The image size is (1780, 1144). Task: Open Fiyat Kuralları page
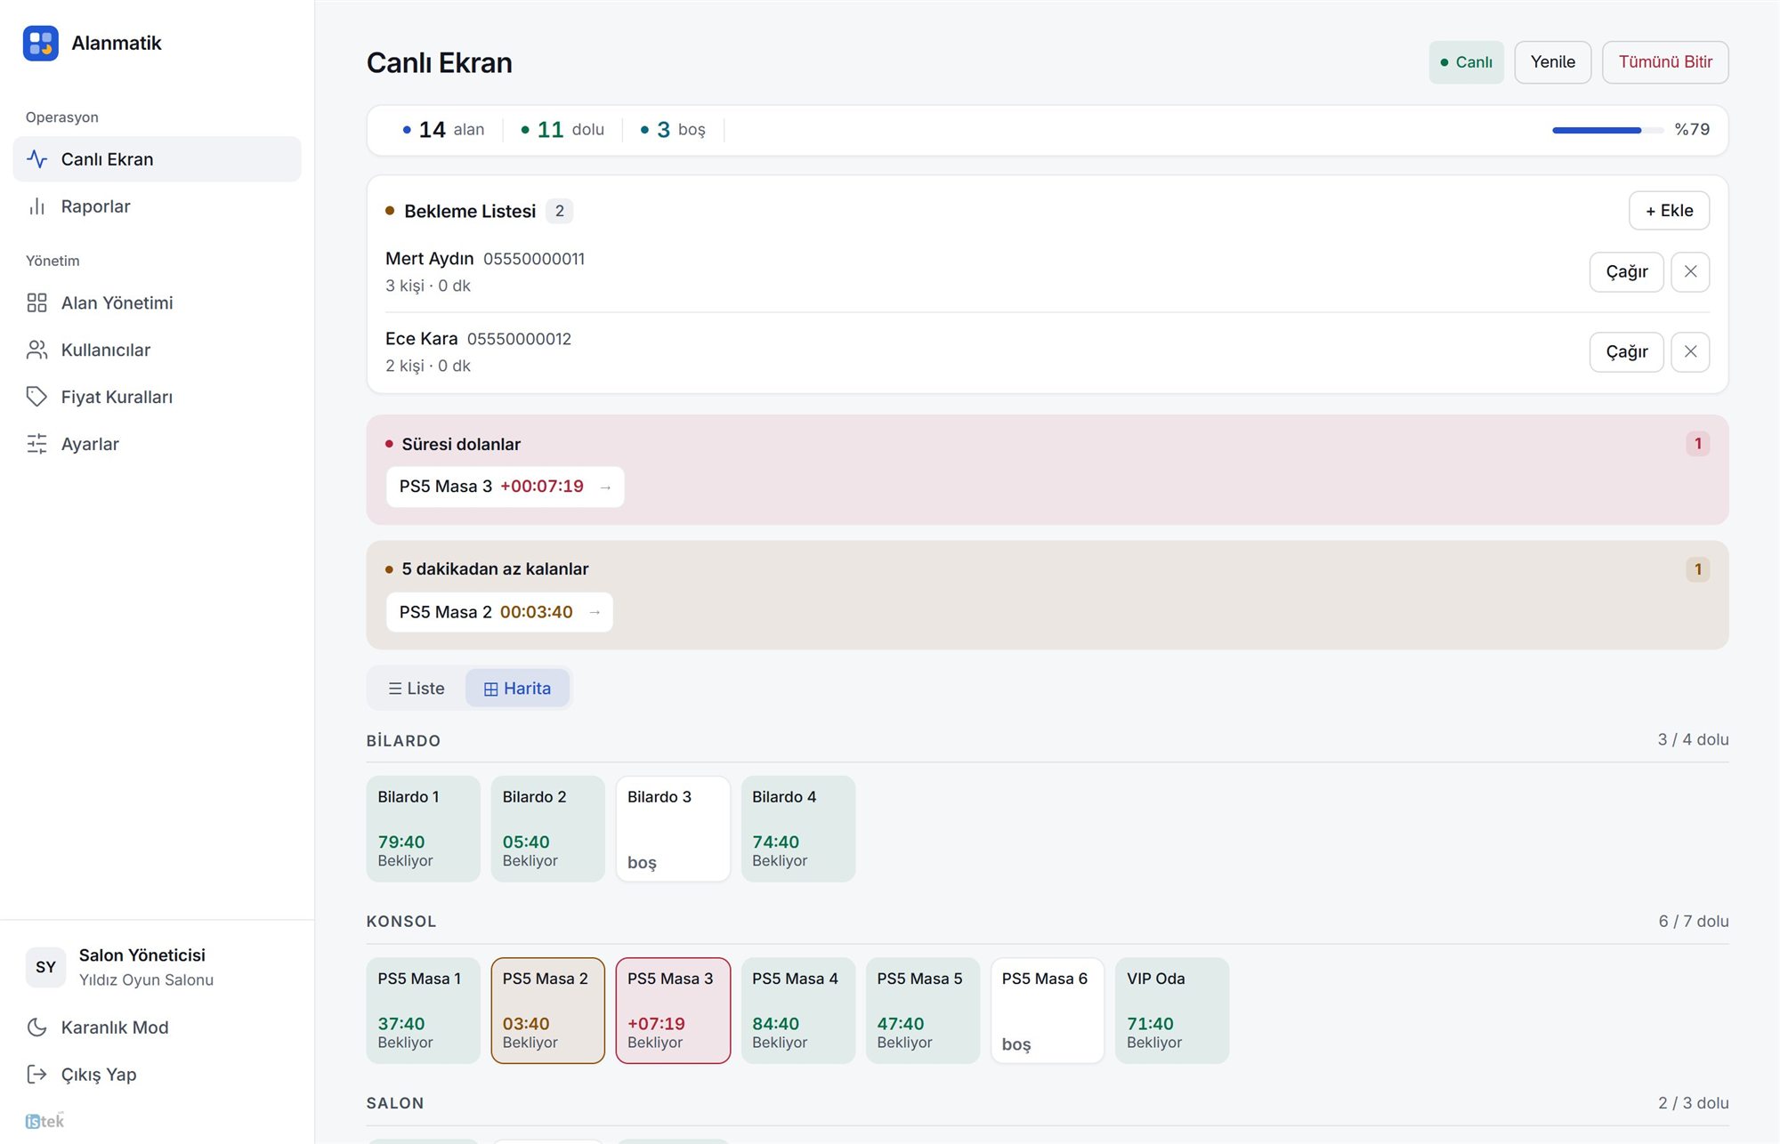[x=157, y=397]
